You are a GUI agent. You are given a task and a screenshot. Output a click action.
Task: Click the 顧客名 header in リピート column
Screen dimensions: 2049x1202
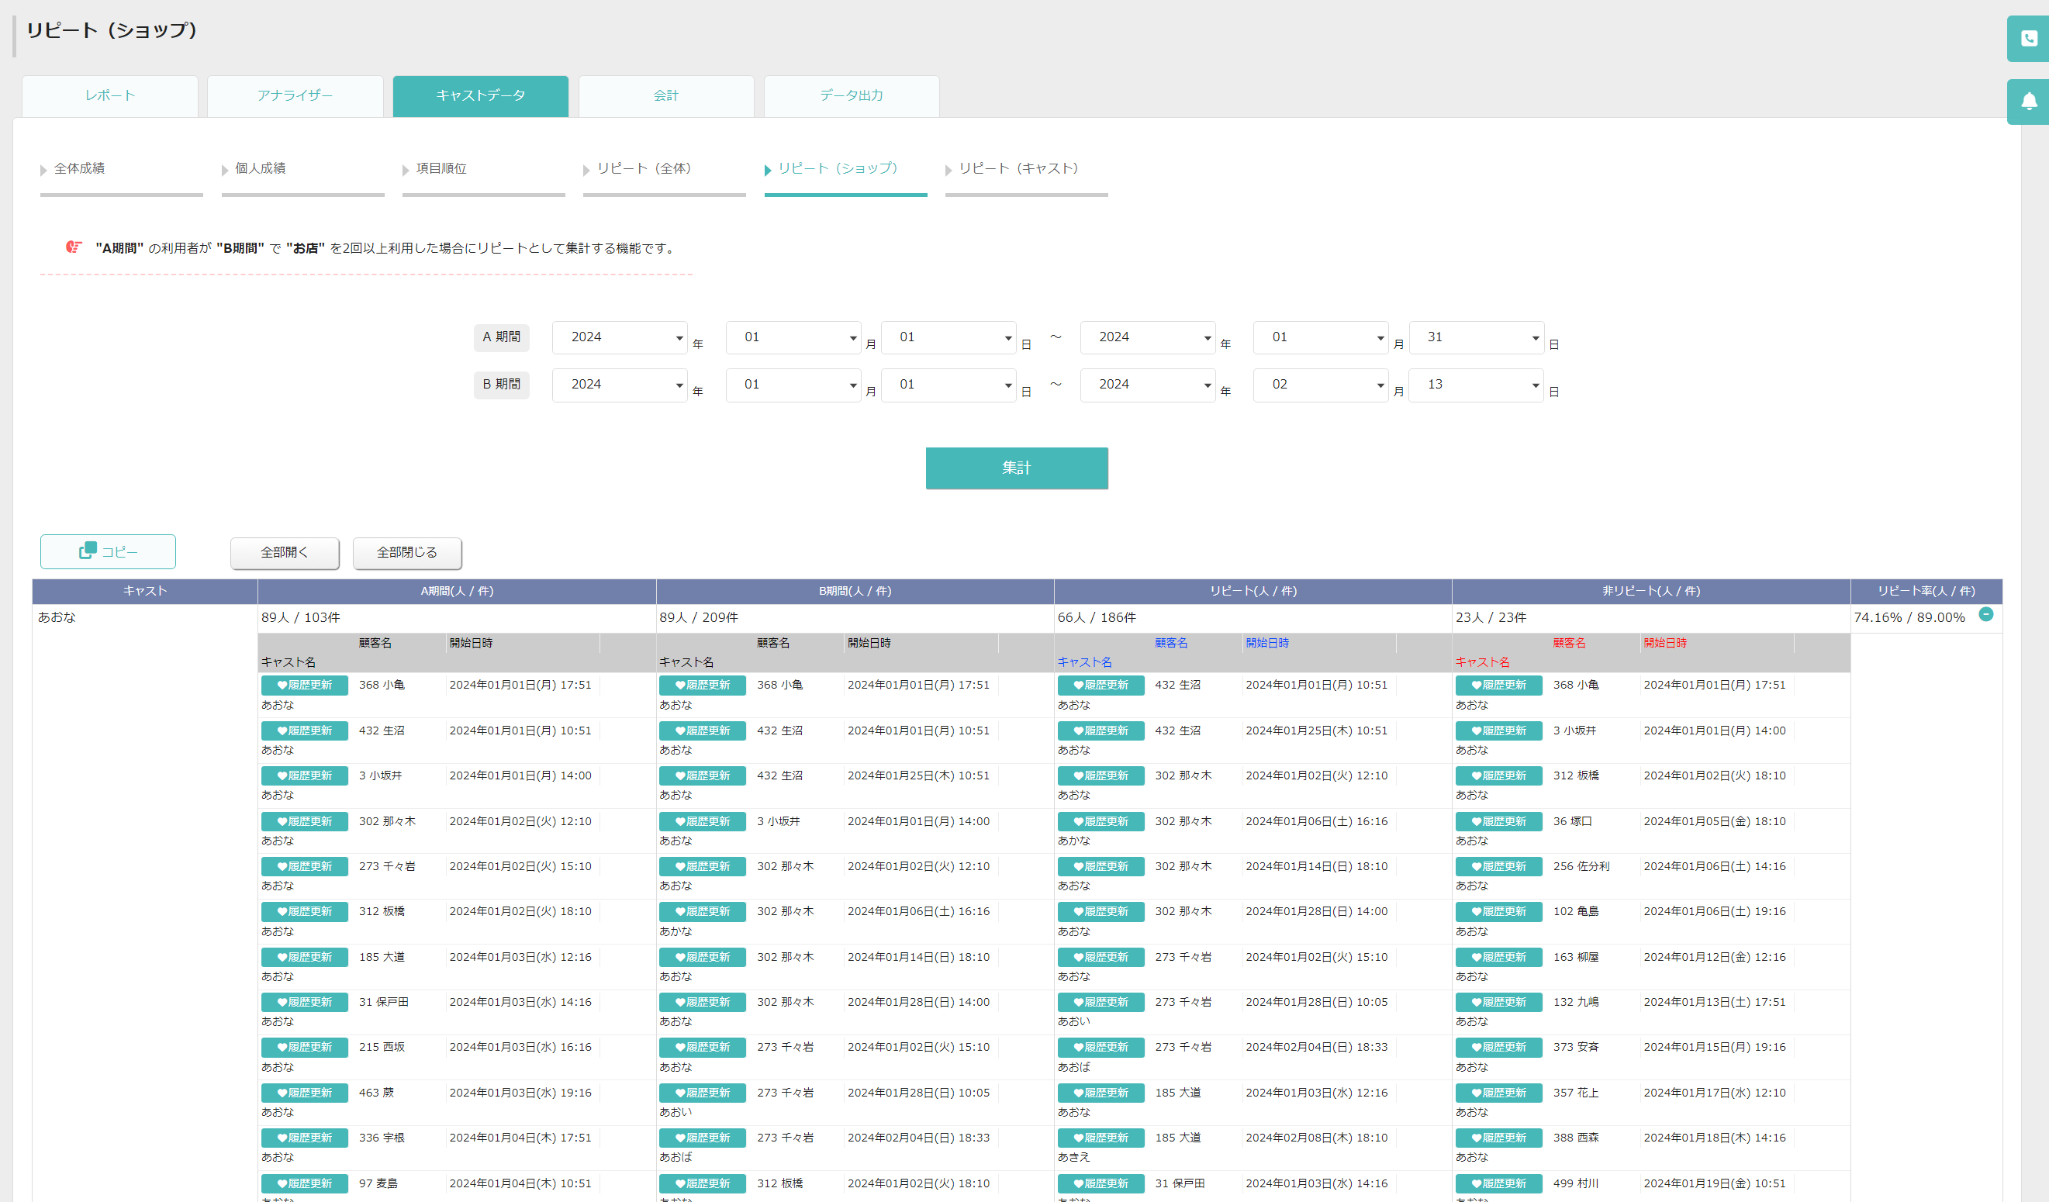pos(1171,642)
